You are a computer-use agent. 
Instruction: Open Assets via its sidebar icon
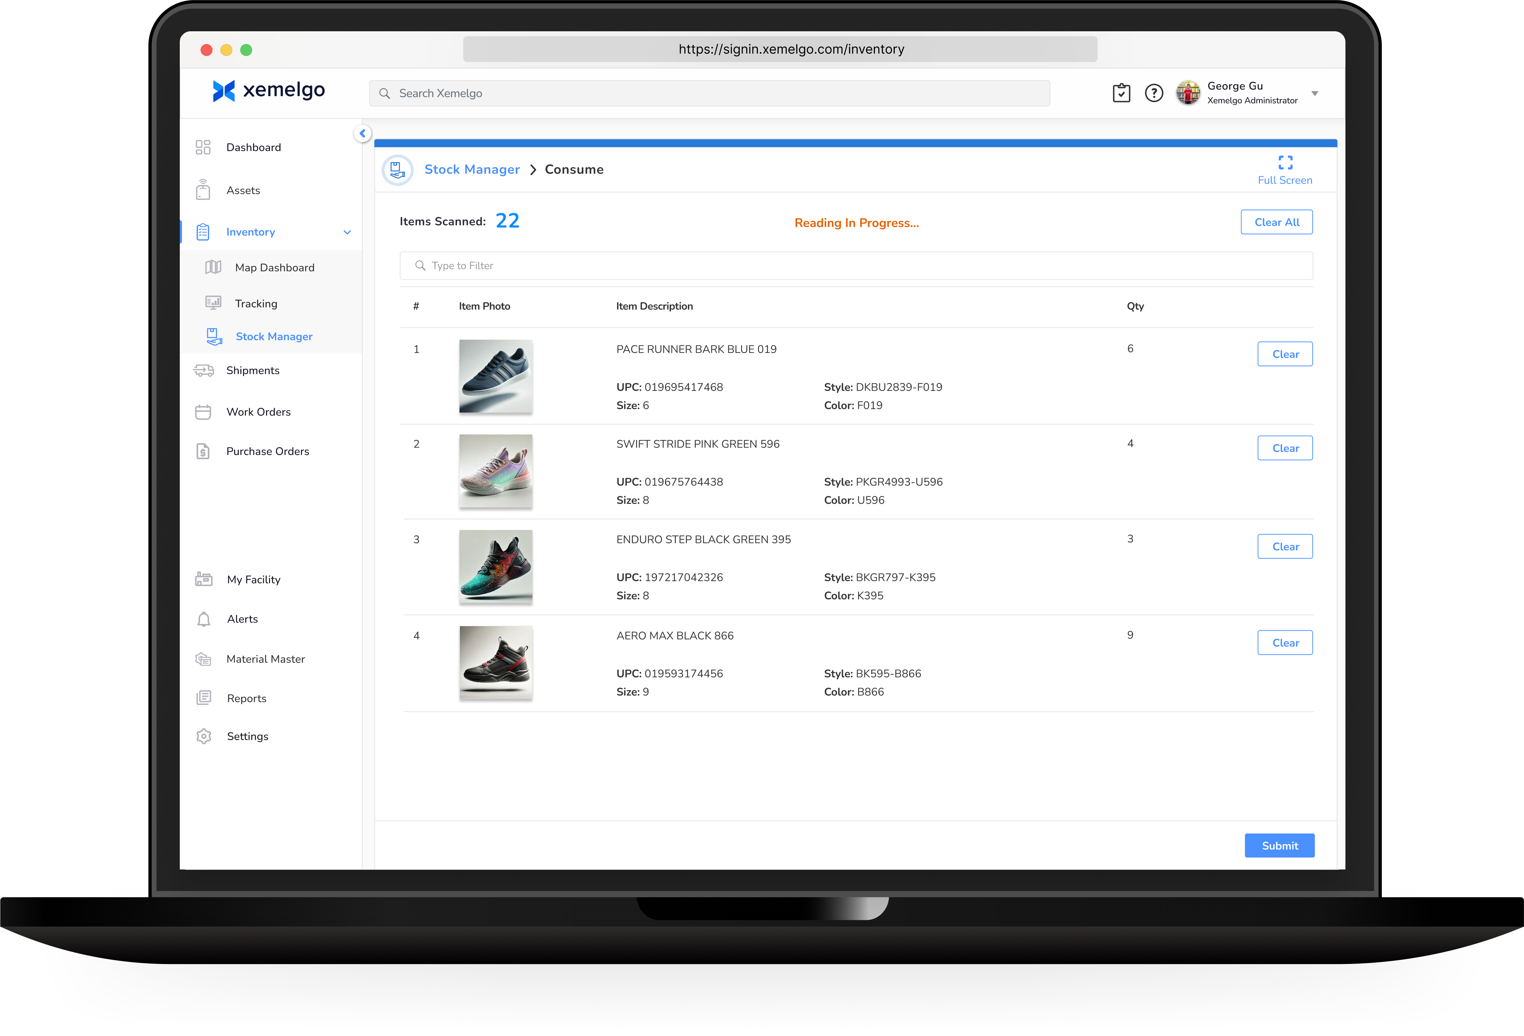tap(203, 190)
